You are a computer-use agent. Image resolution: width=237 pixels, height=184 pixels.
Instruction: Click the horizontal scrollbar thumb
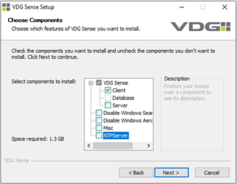(x=113, y=146)
